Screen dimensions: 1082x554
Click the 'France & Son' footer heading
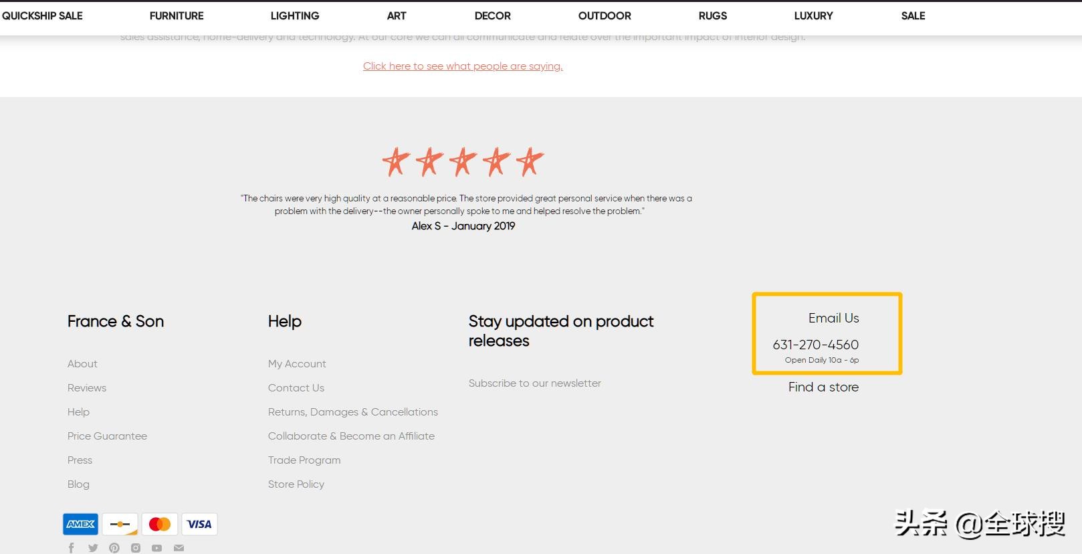[116, 321]
